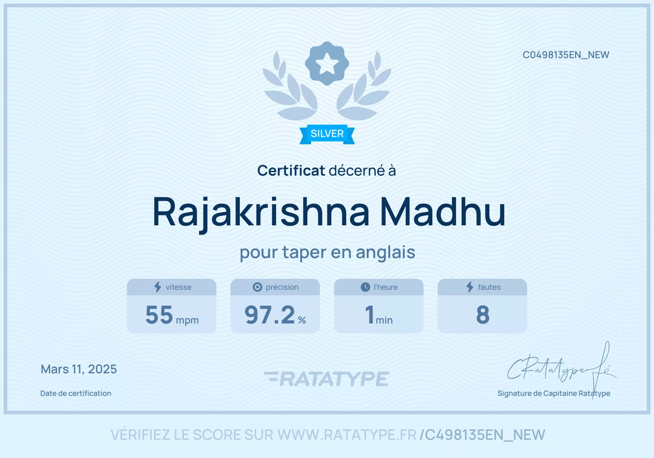
Task: Click the 'précision' label
Action: [x=282, y=287]
